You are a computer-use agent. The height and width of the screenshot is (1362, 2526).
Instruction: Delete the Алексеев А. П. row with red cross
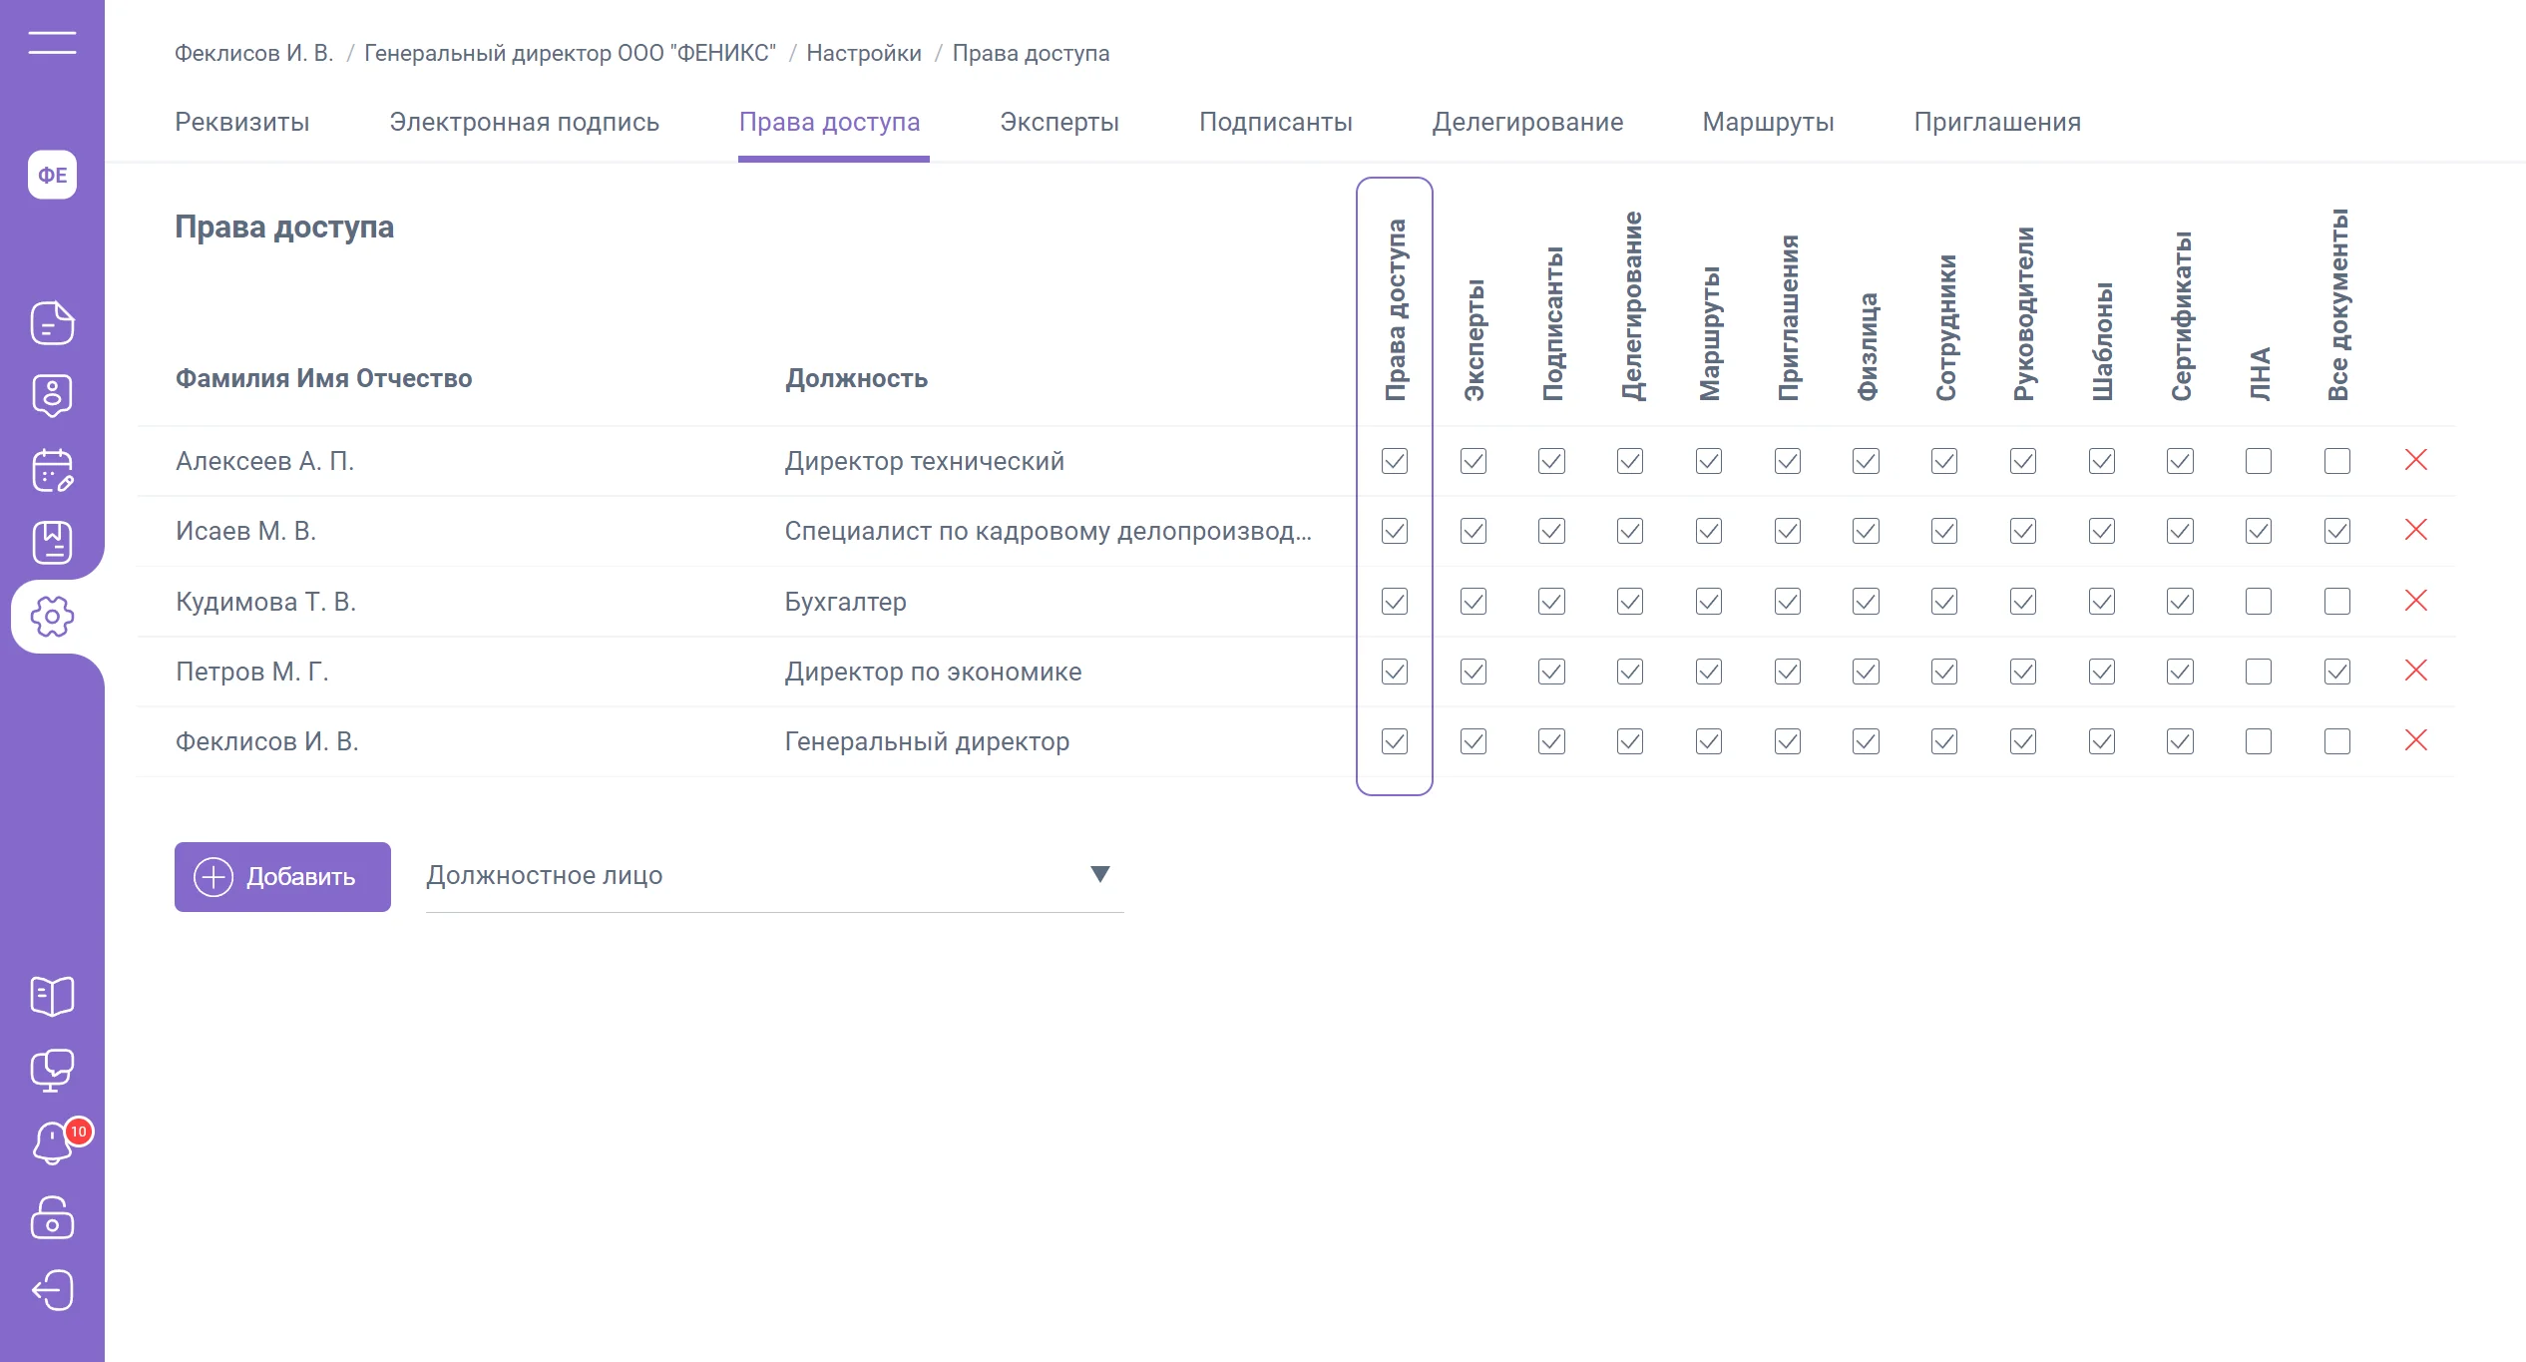[x=2415, y=460]
